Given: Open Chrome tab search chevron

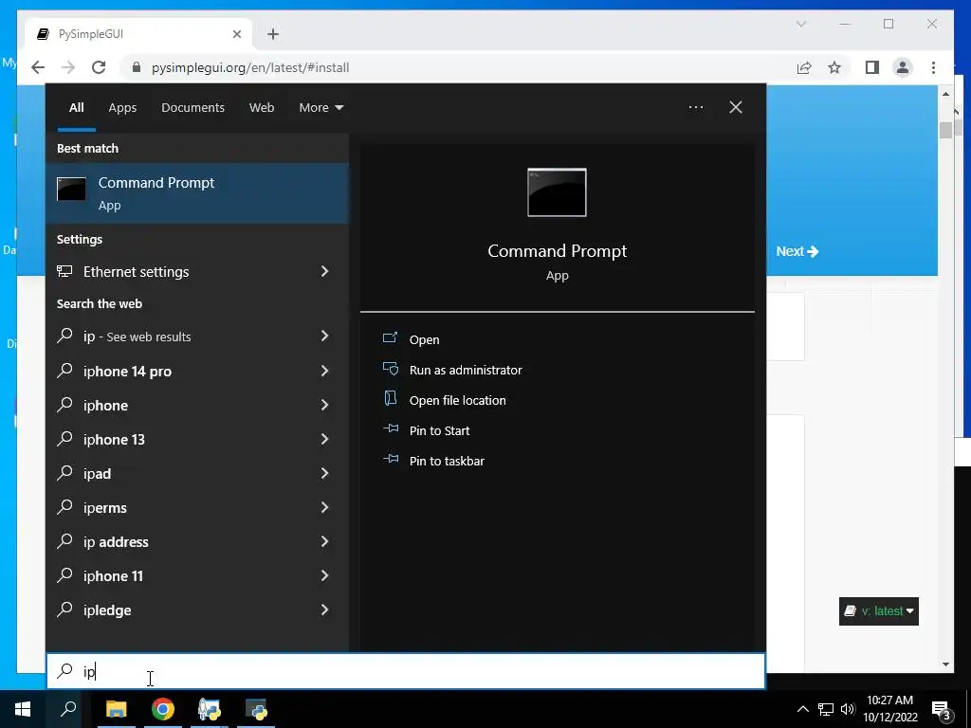Looking at the screenshot, I should tap(801, 24).
